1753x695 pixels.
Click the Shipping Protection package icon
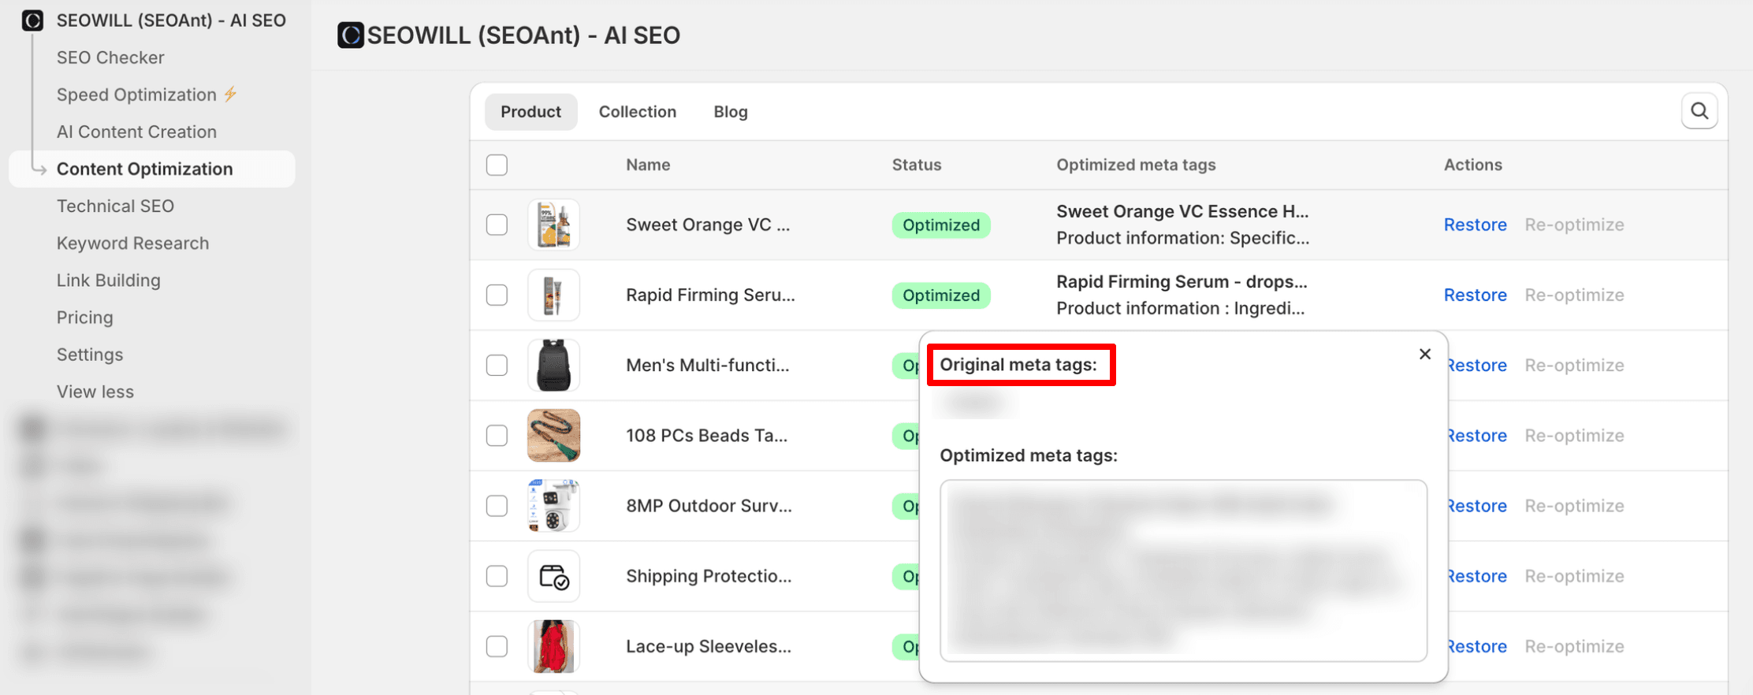coord(553,577)
